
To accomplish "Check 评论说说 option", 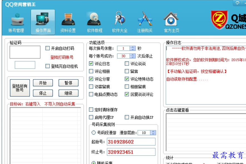I will [x=127, y=63].
